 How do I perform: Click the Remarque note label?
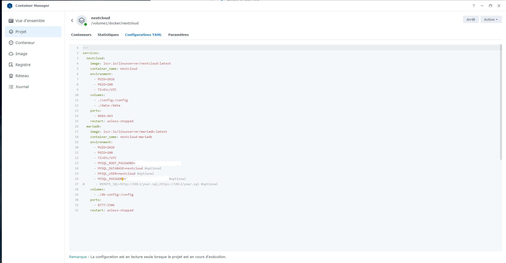(79, 257)
